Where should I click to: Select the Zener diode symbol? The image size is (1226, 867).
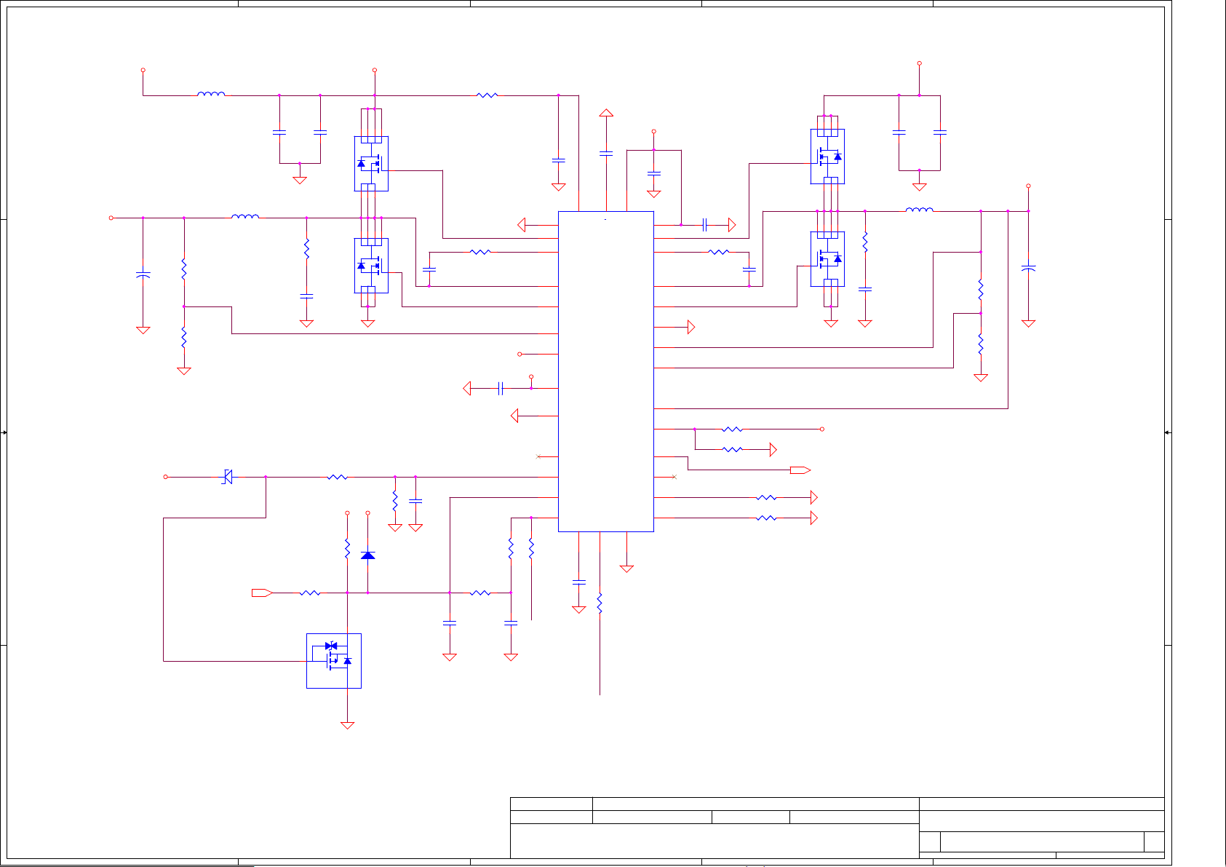point(227,477)
